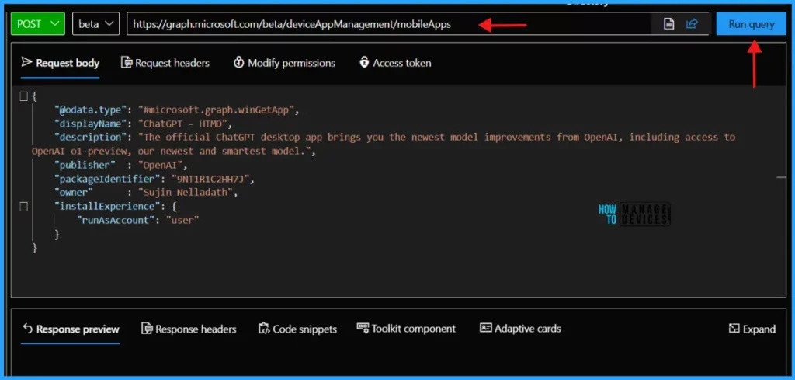
Task: Click the "#microsoft.graph.winGetApp" type value
Action: [x=216, y=110]
